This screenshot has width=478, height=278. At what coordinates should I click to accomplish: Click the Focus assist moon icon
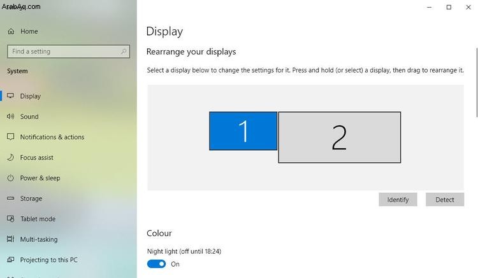(x=11, y=157)
